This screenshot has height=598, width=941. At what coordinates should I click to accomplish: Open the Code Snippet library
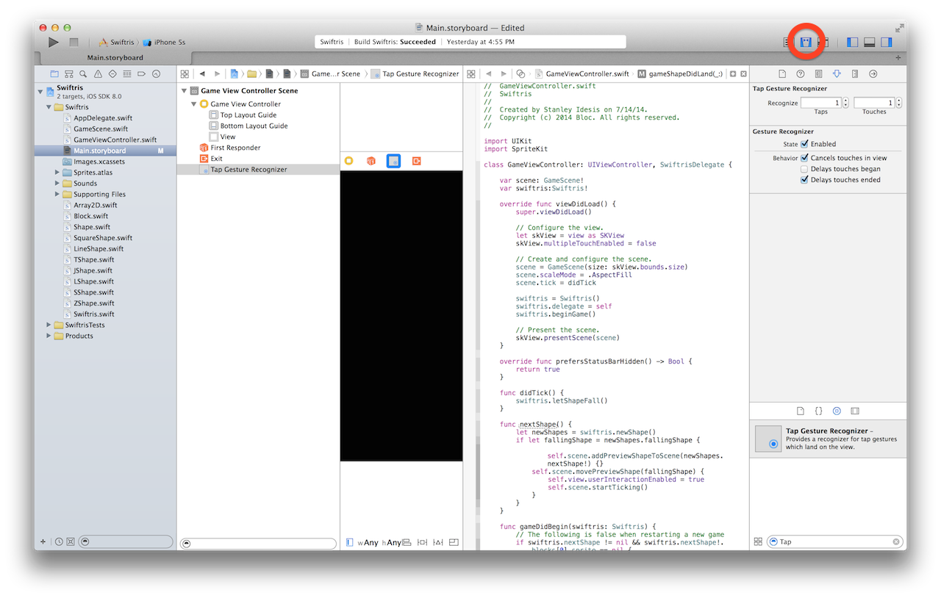[819, 411]
